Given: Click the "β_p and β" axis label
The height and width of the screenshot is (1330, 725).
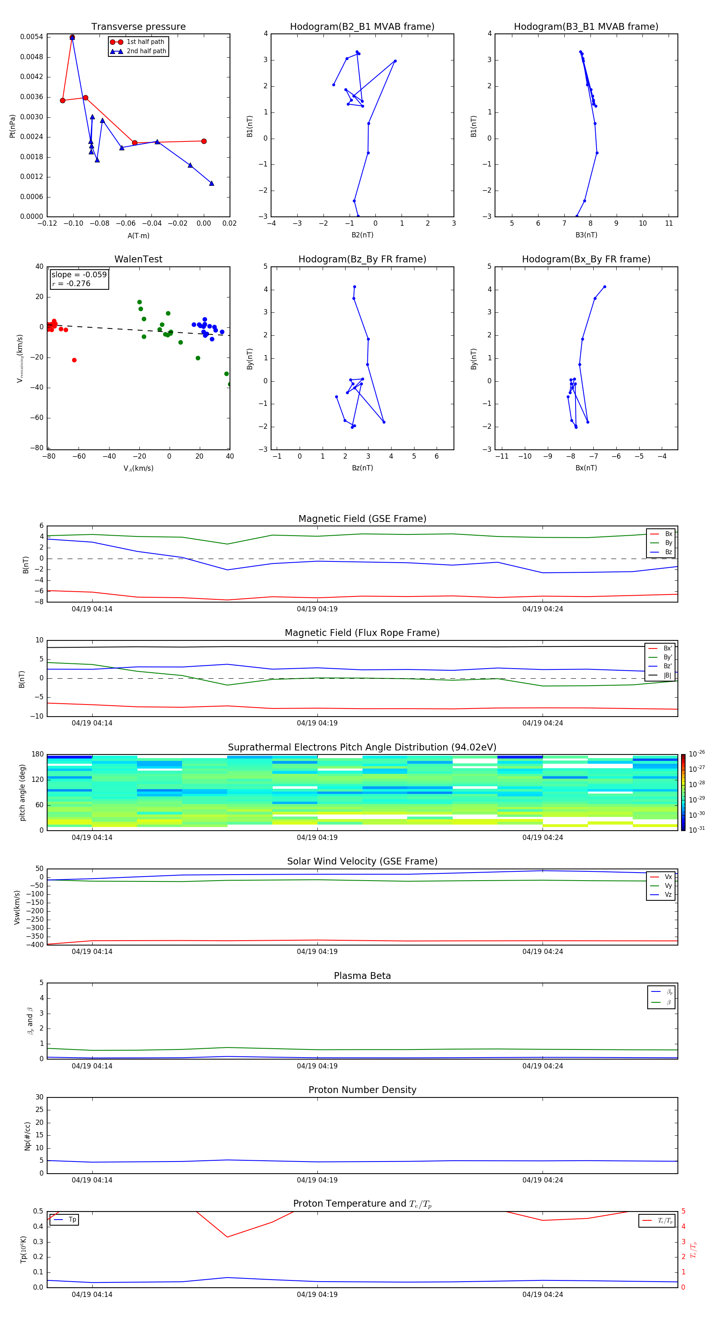Looking at the screenshot, I should (31, 1021).
